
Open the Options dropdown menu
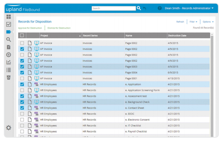click(208, 22)
